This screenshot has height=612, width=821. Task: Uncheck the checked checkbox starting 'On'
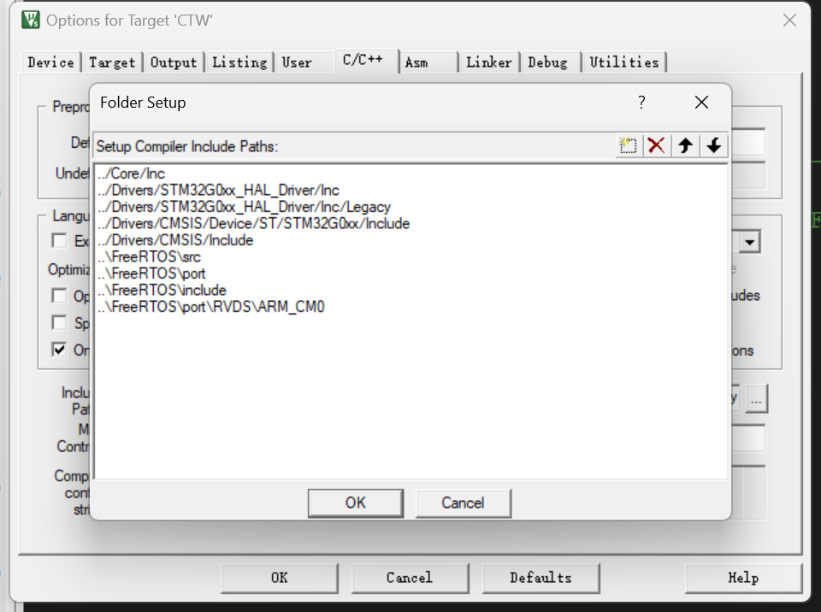coord(59,350)
